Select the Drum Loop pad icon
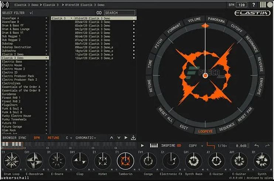The image size is (274, 181). [x=12, y=161]
